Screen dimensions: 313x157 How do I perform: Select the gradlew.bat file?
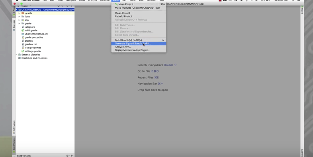click(31, 44)
